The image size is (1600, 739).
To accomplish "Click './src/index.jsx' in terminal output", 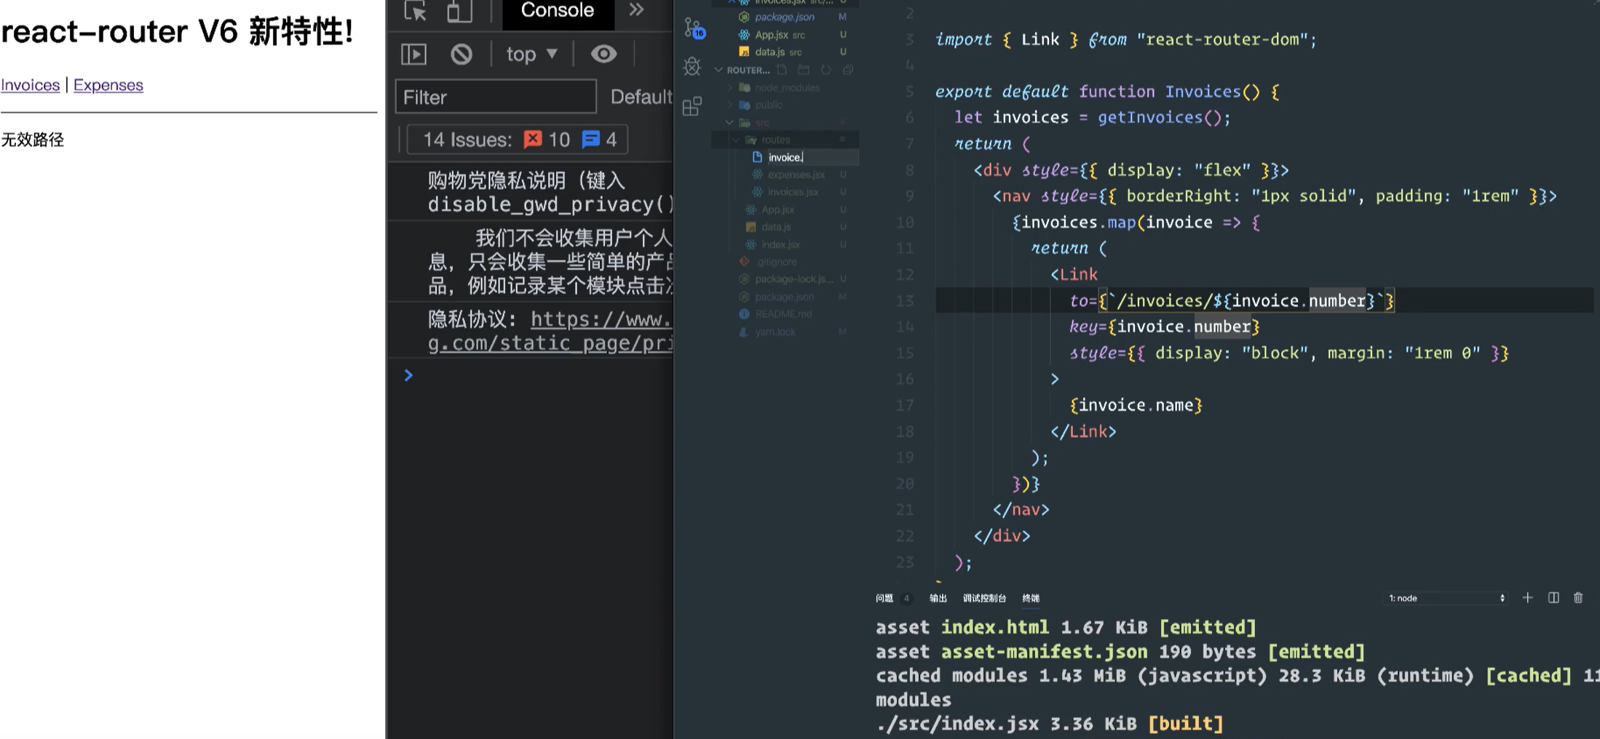I will (957, 724).
